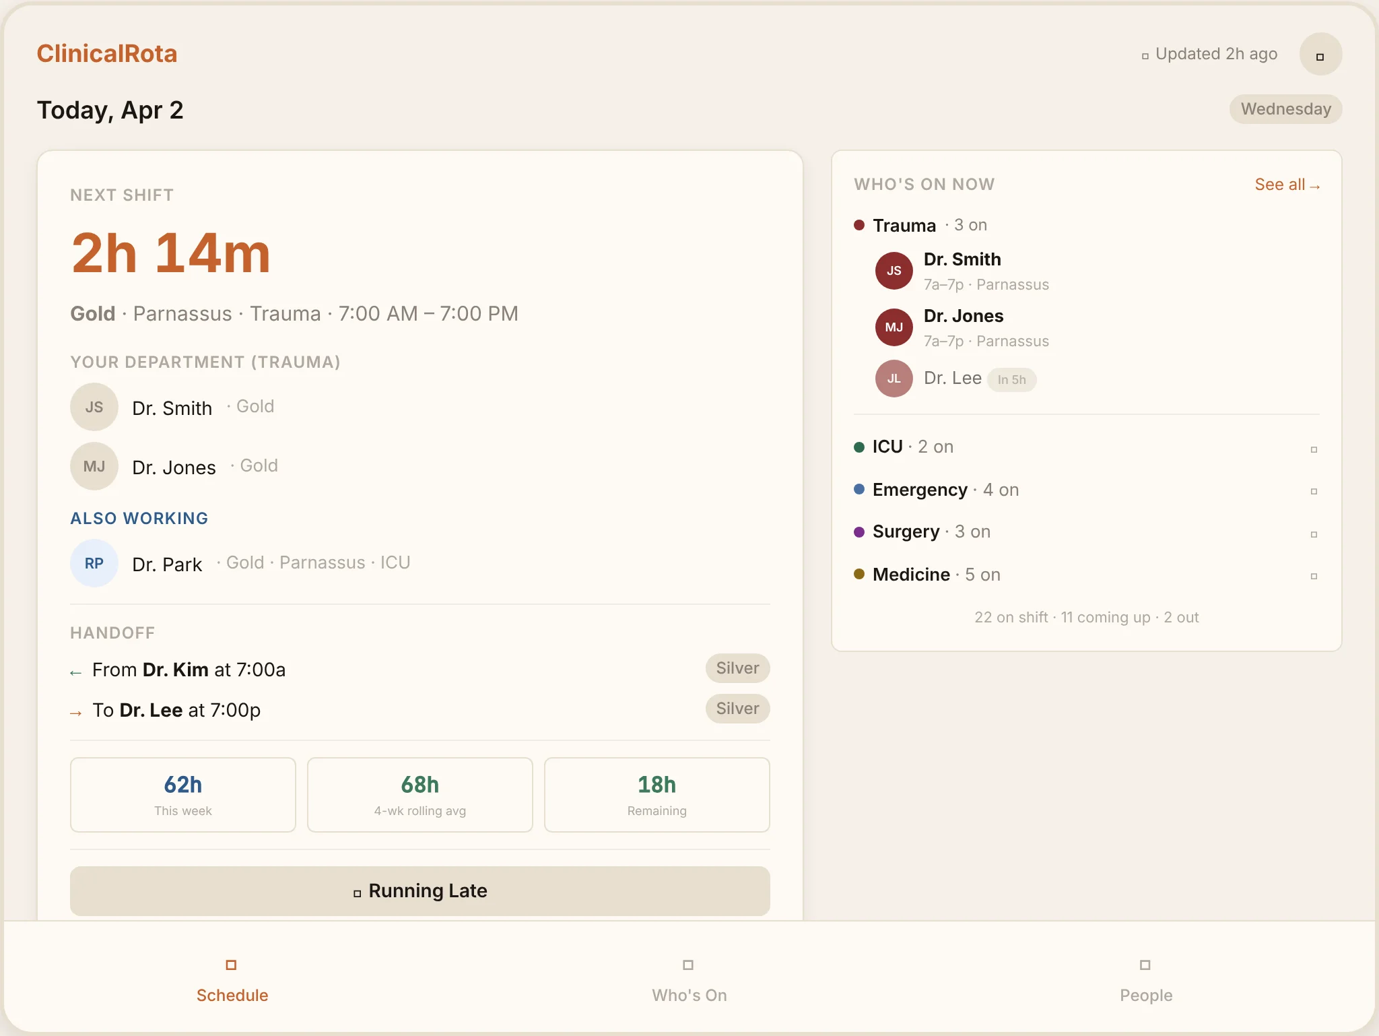Click the 62h This week stat card
Screen dimensions: 1379x1036
tap(183, 795)
